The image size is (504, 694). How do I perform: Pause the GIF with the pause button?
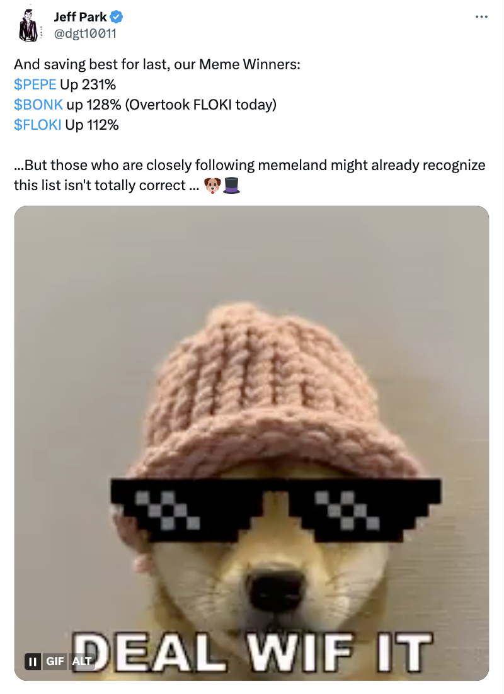(33, 661)
